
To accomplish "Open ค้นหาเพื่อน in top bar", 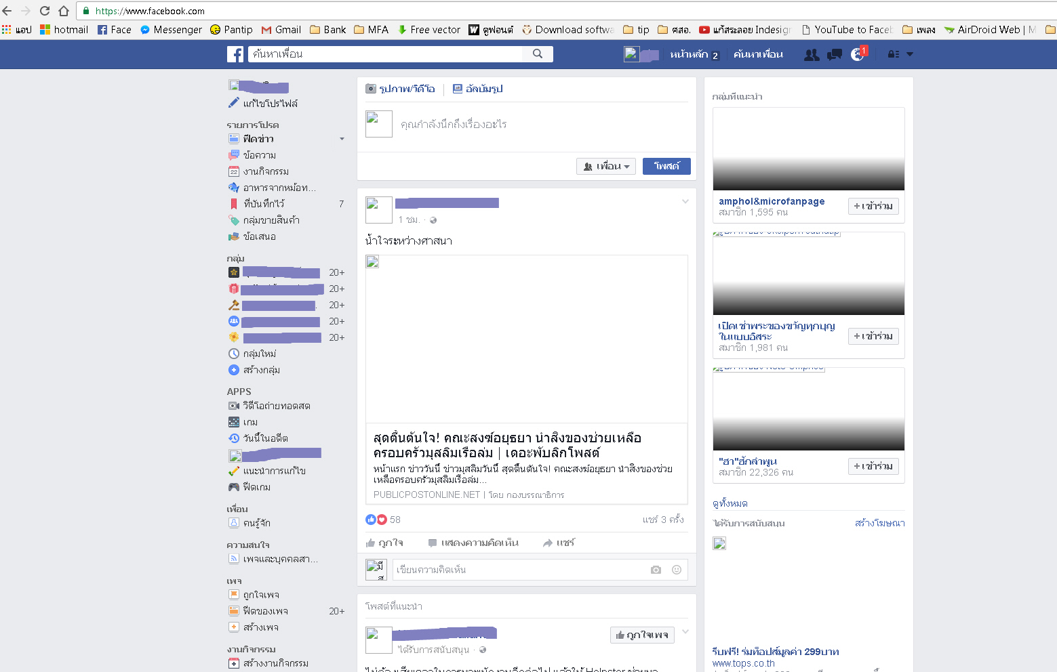I will click(x=758, y=54).
